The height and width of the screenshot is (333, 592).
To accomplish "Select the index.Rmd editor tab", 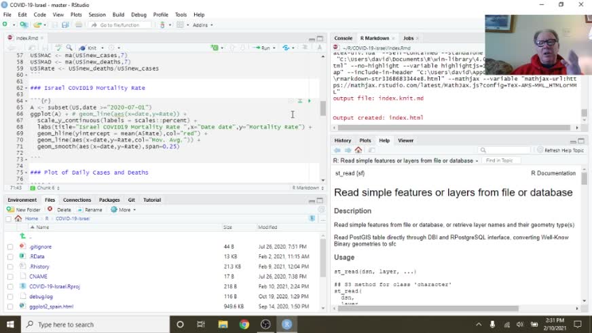I will coord(25,38).
